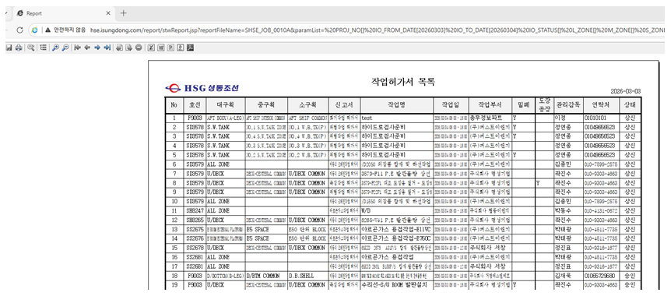Export the report to Excel

151,48
